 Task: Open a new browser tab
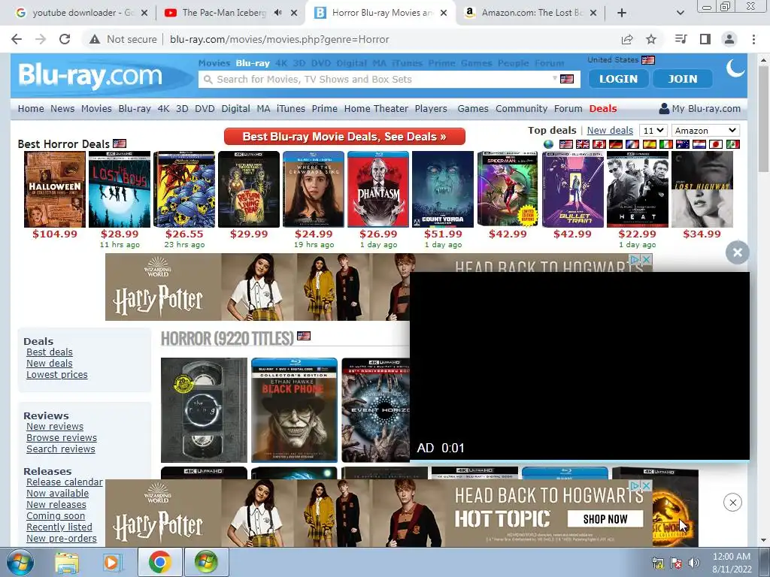[622, 13]
